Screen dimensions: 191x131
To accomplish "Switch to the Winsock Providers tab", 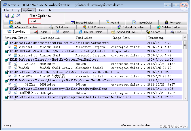I will click(x=23, y=27).
